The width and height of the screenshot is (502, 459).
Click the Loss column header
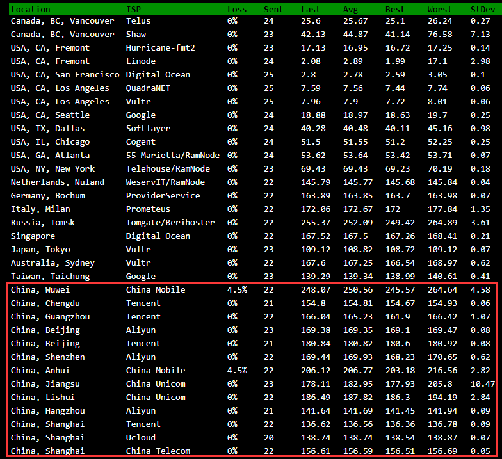click(x=237, y=9)
